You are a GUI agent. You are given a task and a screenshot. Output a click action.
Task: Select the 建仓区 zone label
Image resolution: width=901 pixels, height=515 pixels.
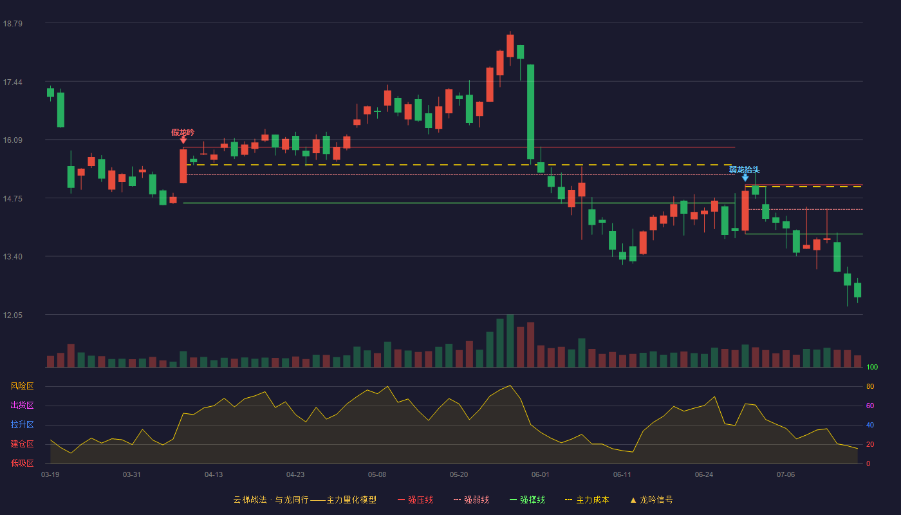[22, 444]
